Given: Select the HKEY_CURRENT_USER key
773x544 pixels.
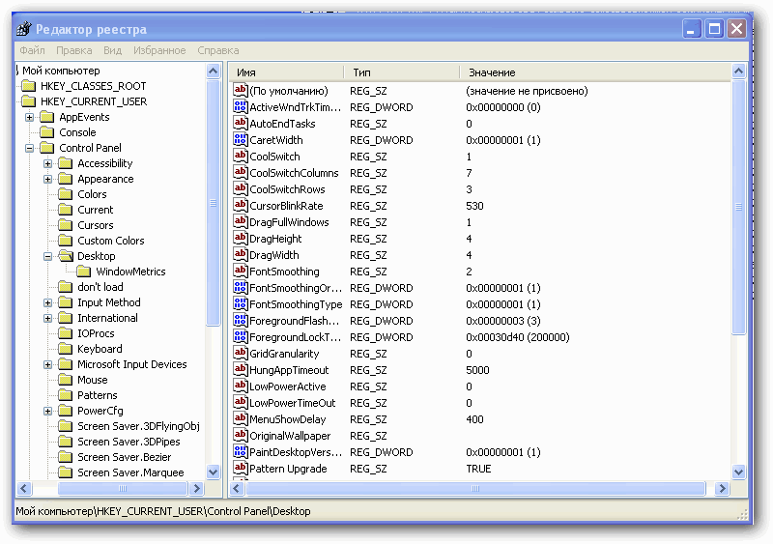Looking at the screenshot, I should [94, 101].
